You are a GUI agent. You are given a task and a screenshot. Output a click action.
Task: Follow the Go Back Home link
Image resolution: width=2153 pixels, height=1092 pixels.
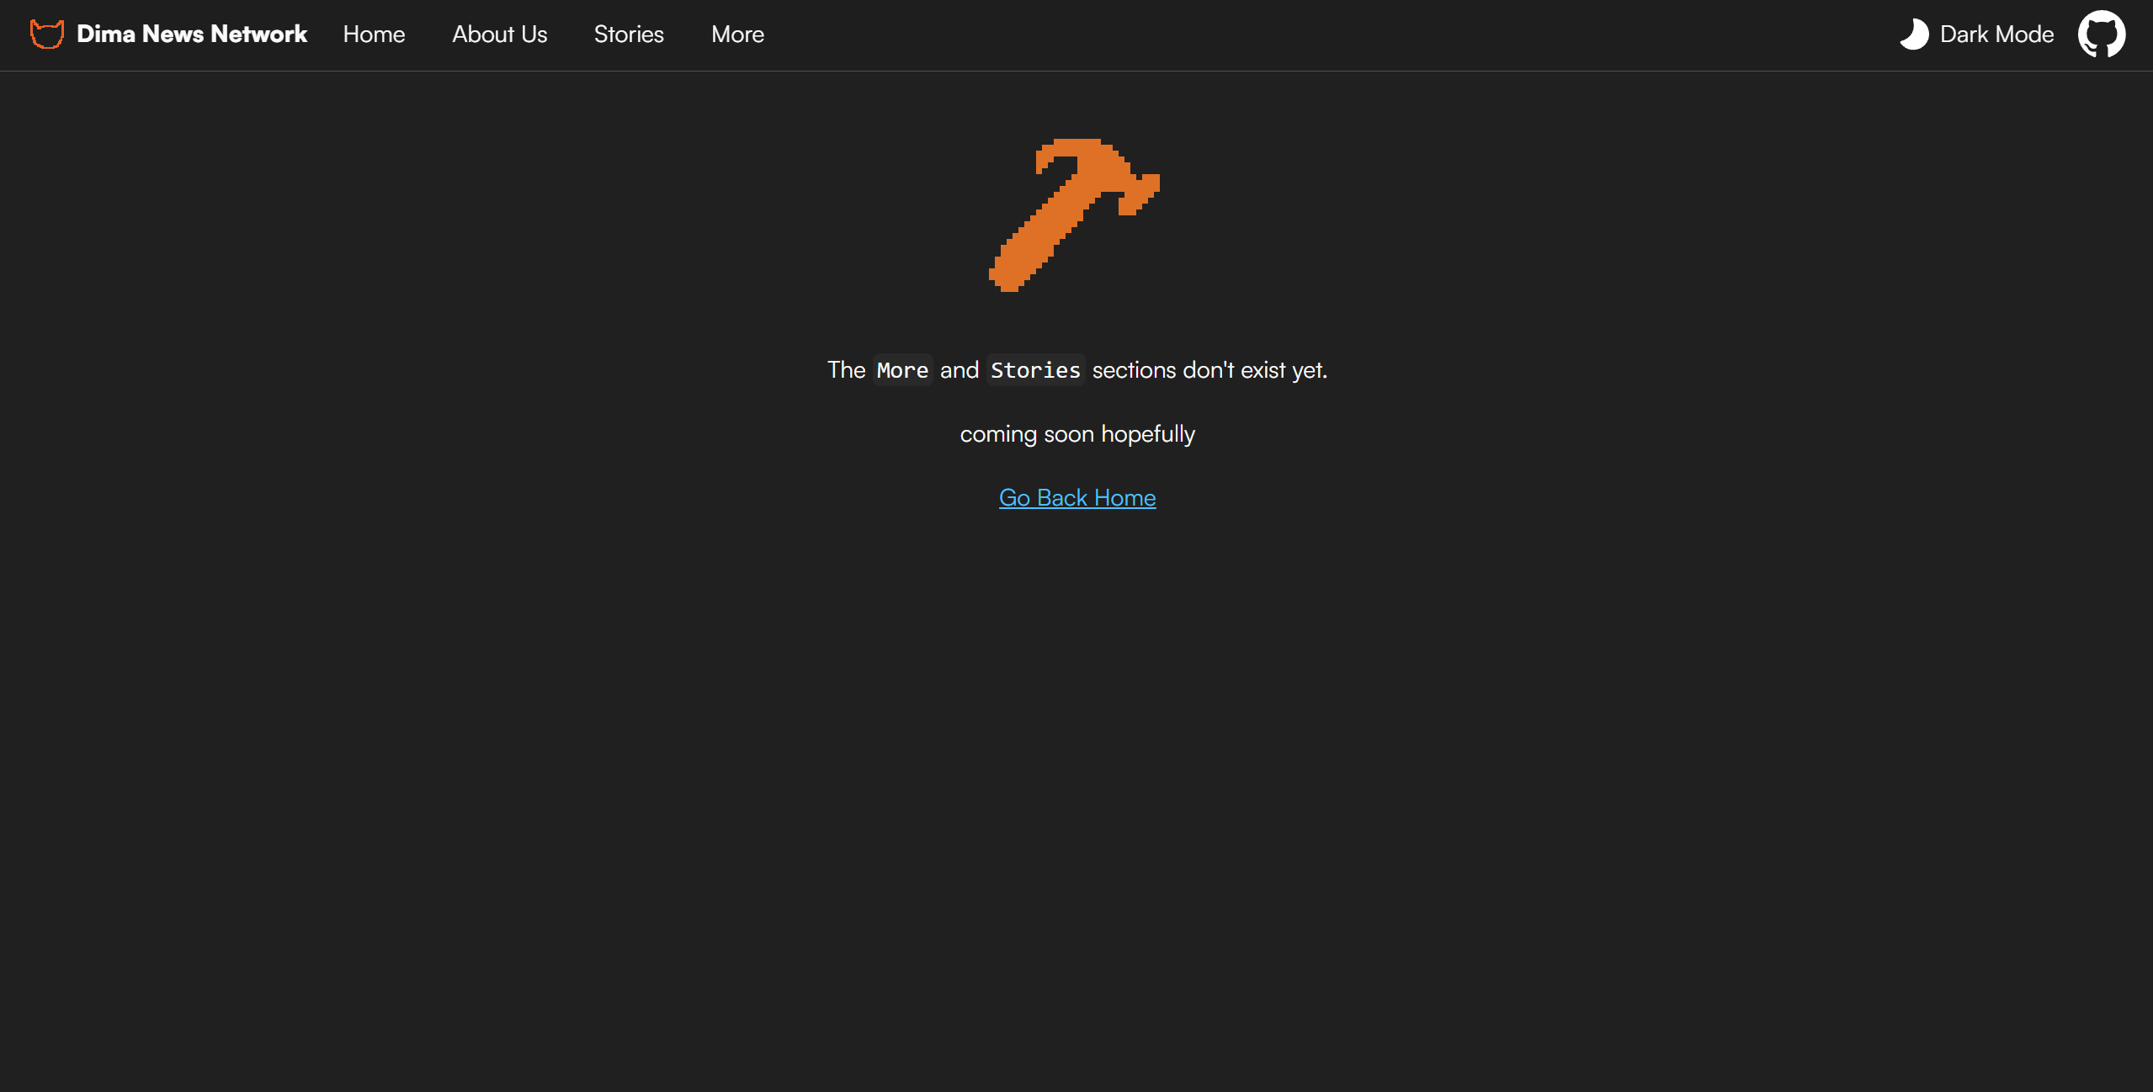(x=1076, y=497)
